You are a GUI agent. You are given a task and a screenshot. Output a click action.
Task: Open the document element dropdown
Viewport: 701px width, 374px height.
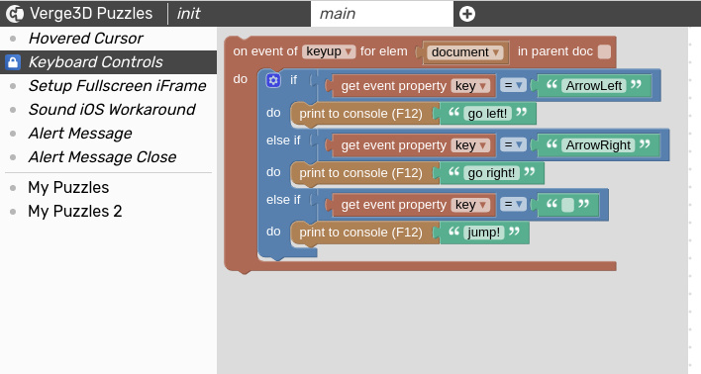pos(465,52)
